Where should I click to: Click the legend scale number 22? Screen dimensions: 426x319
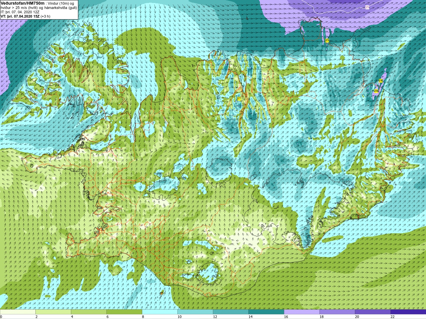coord(392,317)
